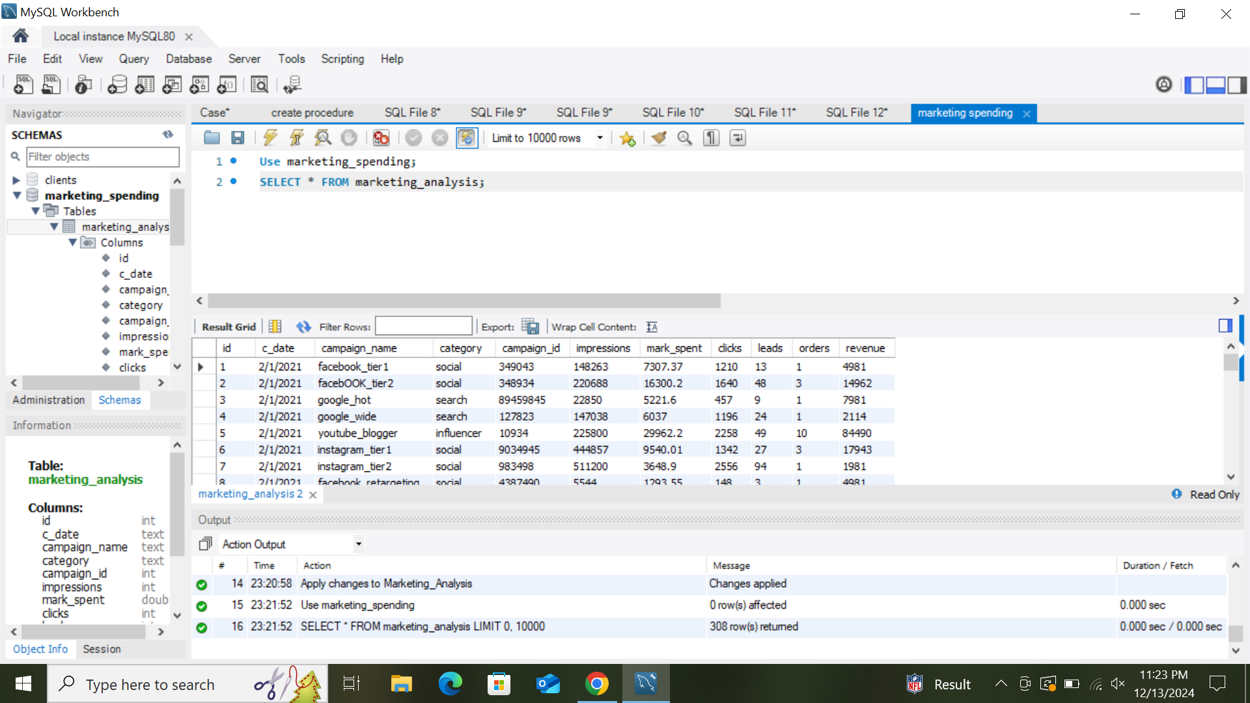Click the home screen icon
The height and width of the screenshot is (703, 1250).
click(x=21, y=36)
